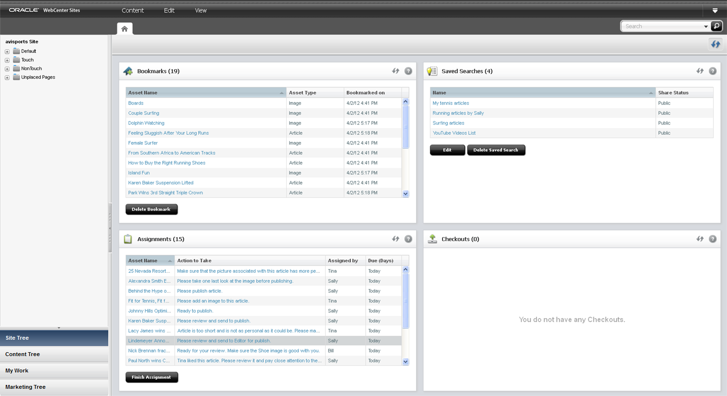Click the Touch folder icon
Viewport: 727px width, 396px height.
tap(16, 60)
